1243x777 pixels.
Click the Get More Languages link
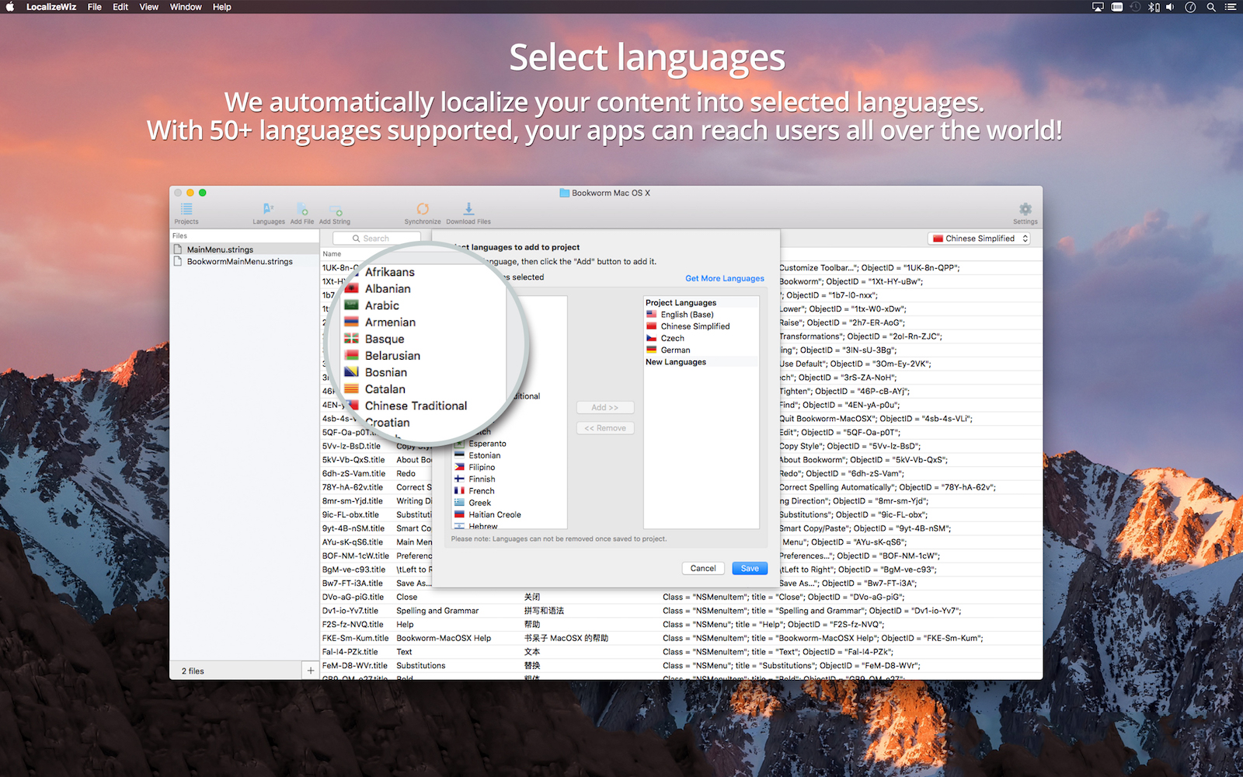pyautogui.click(x=724, y=278)
